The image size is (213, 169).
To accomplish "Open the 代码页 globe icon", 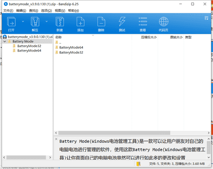I will click(x=164, y=24).
